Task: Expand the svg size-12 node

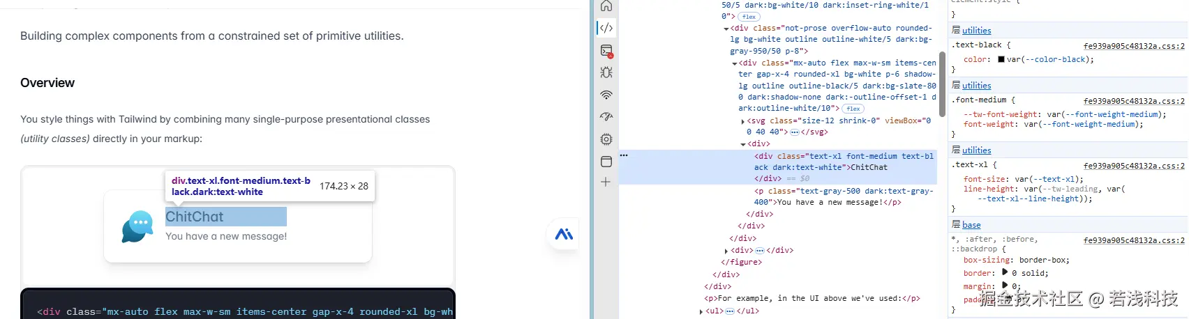Action: pyautogui.click(x=742, y=121)
